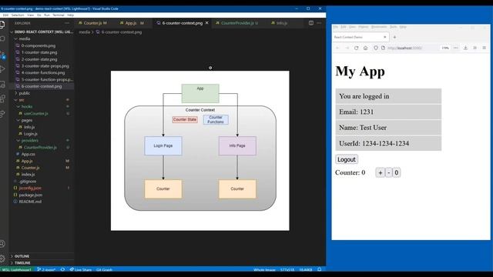This screenshot has height=277, width=493.
Task: Reload the page in the browser
Action: (x=356, y=48)
